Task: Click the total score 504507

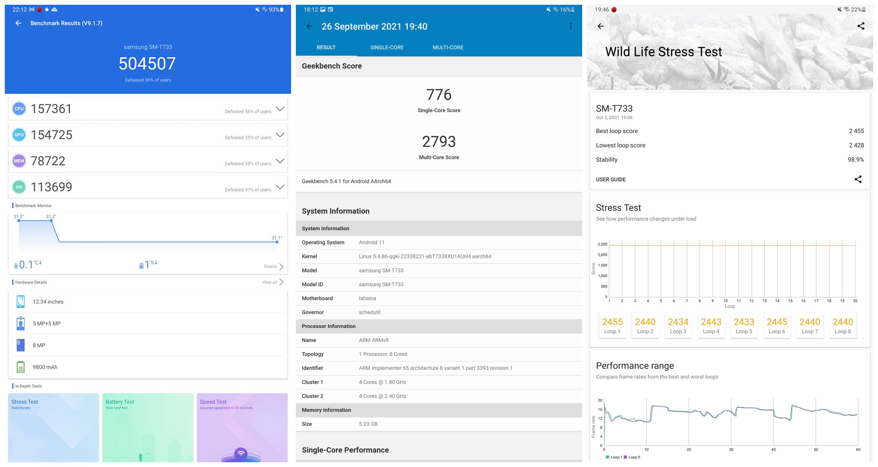Action: tap(147, 64)
